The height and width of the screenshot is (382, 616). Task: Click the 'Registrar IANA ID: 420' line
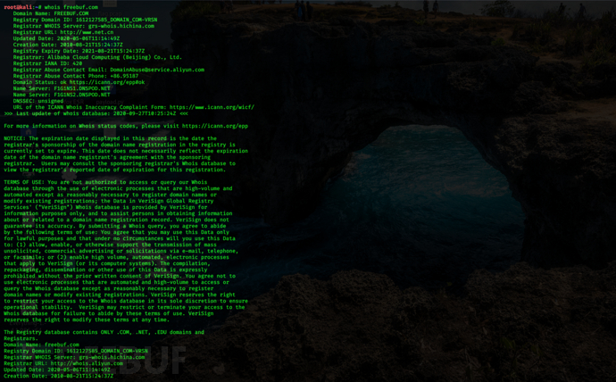47,63
